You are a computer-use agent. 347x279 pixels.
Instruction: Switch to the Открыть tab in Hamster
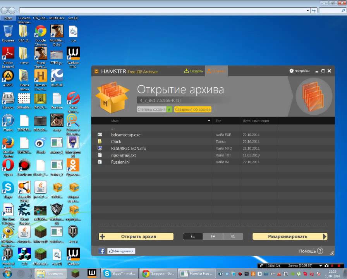click(x=216, y=71)
